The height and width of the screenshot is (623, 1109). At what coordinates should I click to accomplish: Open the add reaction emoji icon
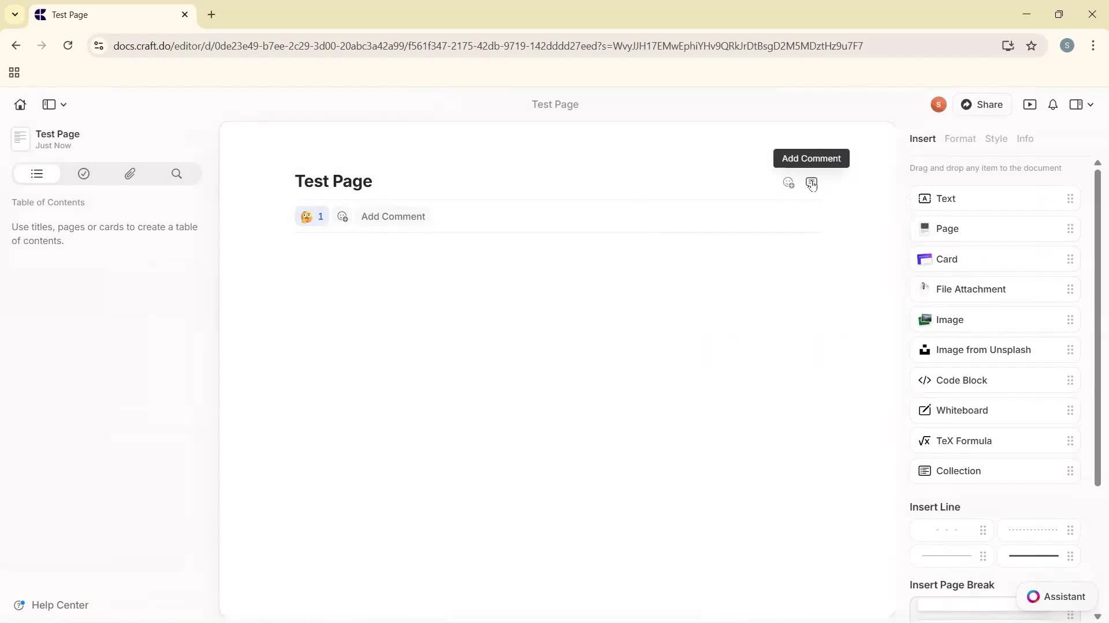(343, 216)
